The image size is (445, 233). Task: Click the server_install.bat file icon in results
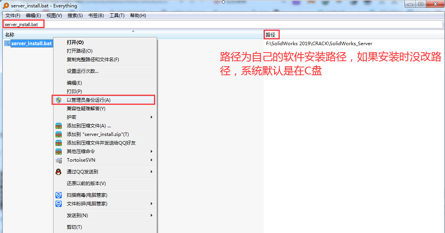pyautogui.click(x=7, y=43)
